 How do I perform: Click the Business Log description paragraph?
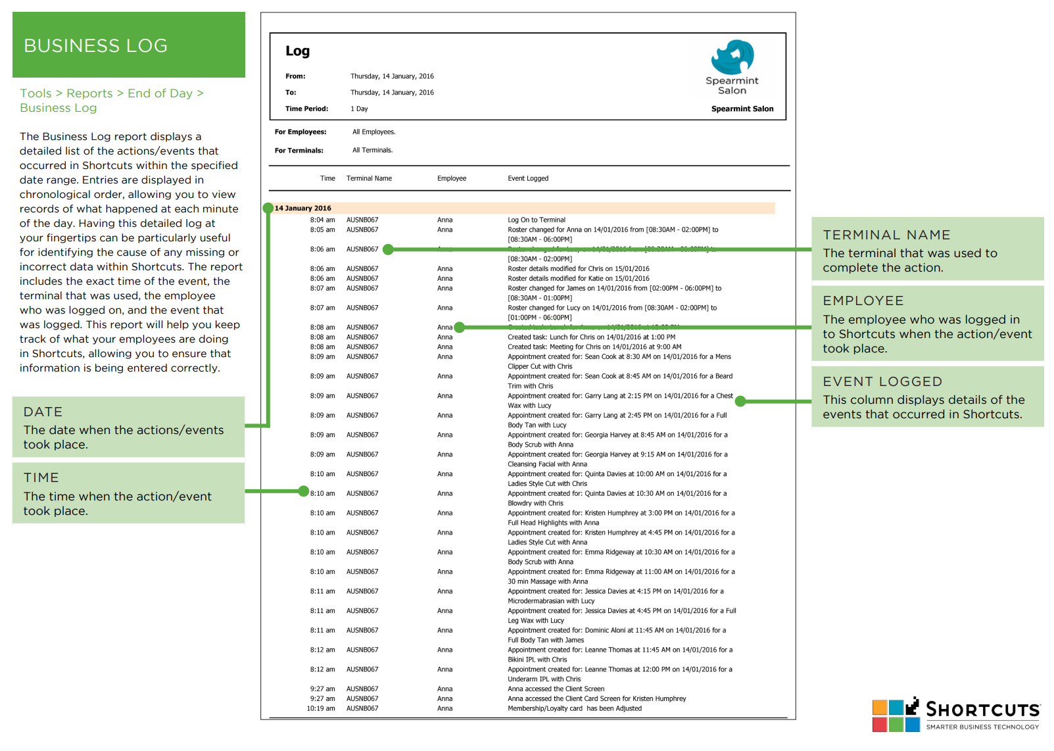(x=131, y=253)
